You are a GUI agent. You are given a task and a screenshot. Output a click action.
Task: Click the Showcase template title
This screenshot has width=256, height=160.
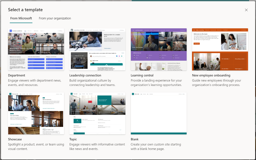pyautogui.click(x=15, y=139)
